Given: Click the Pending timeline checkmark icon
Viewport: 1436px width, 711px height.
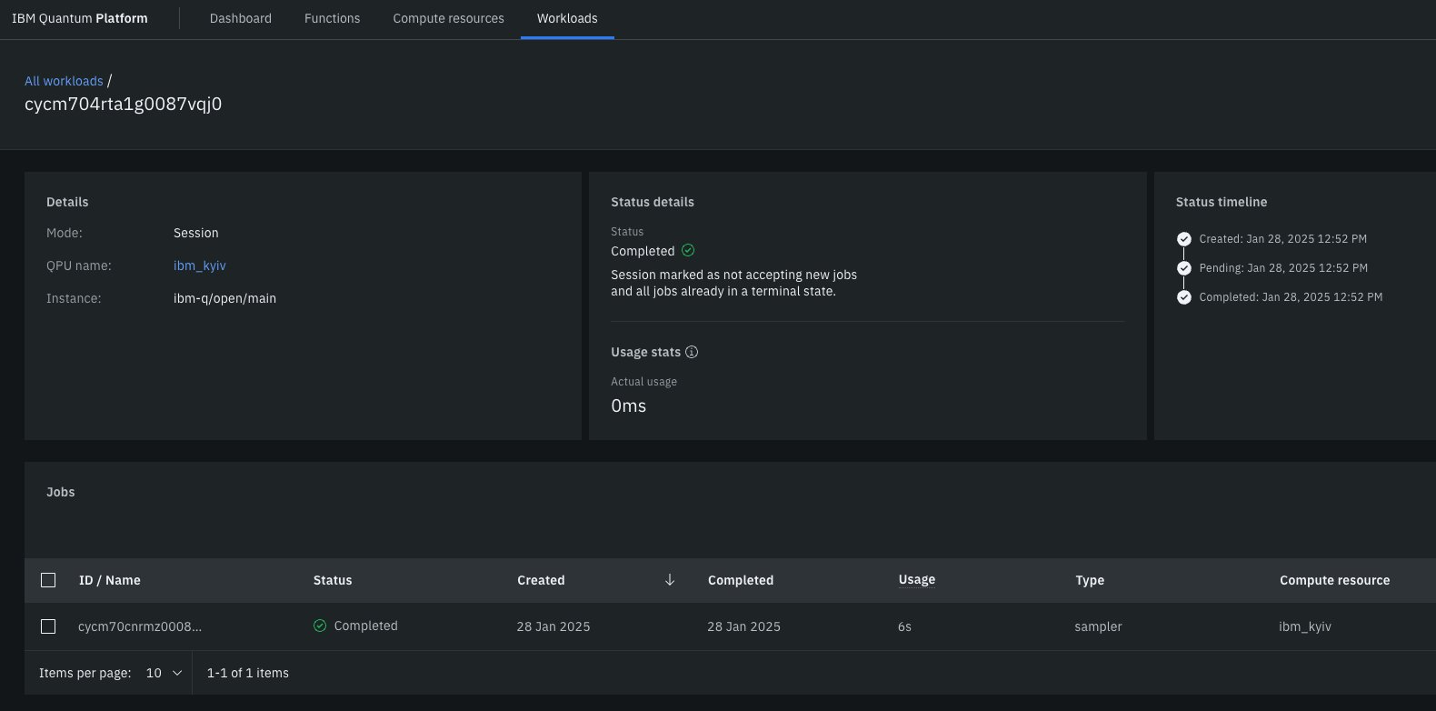Looking at the screenshot, I should click(1183, 268).
